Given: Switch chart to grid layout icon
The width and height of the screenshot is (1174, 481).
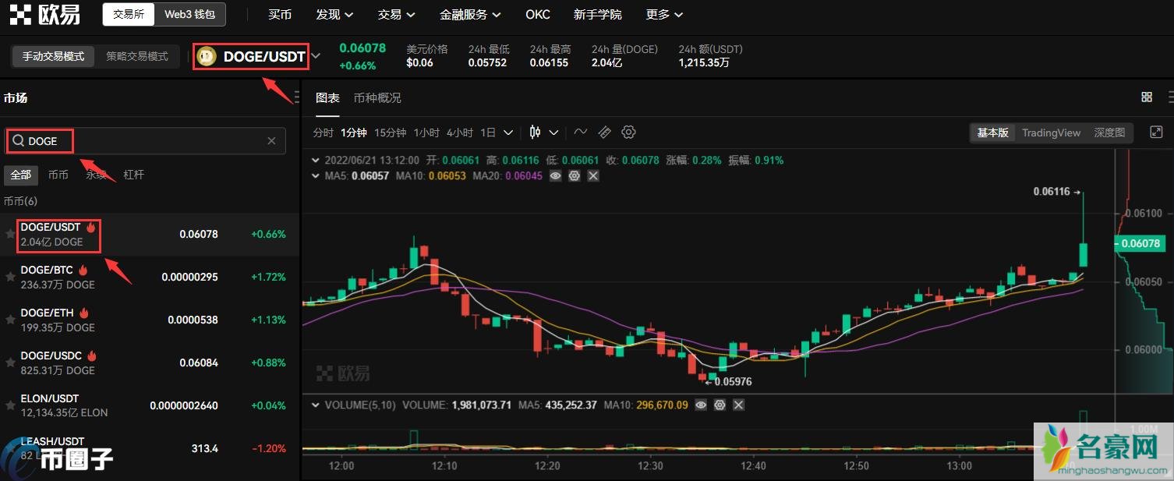Looking at the screenshot, I should pyautogui.click(x=1147, y=97).
